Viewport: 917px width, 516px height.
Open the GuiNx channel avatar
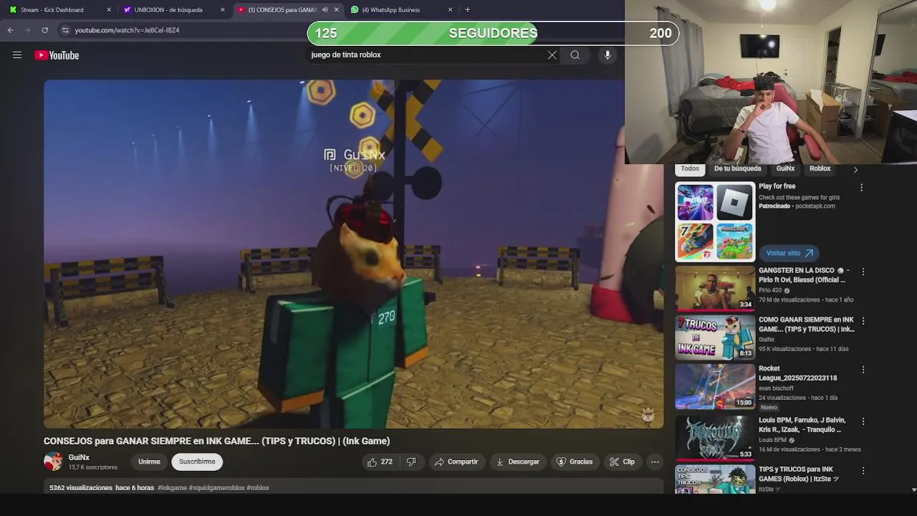[x=53, y=462]
